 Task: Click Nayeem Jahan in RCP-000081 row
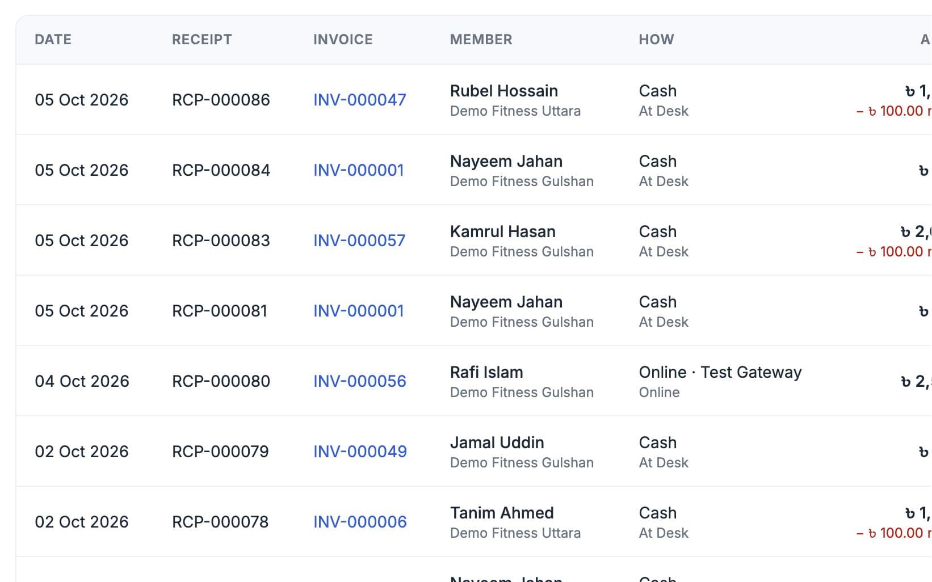(506, 302)
